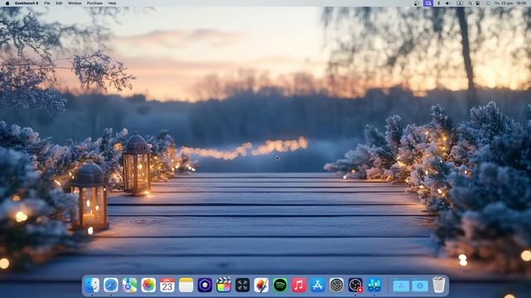Open the File menu
The image size is (531, 298).
coord(47,3)
